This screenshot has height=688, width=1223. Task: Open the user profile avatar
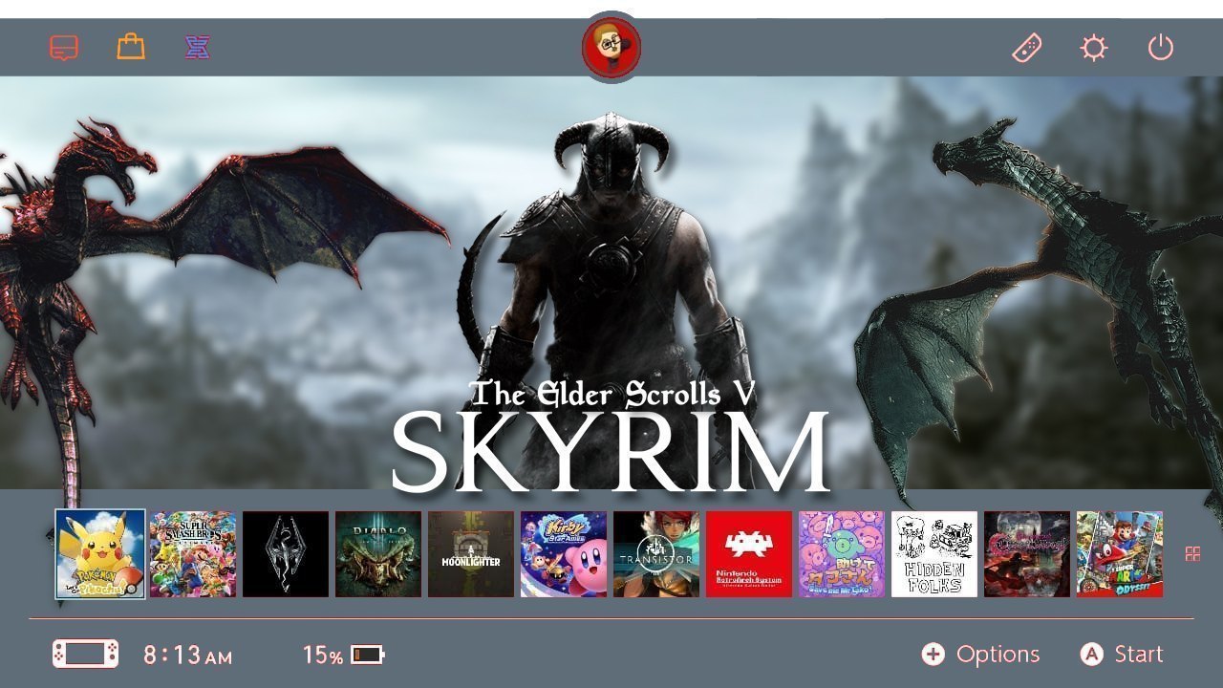pyautogui.click(x=611, y=47)
